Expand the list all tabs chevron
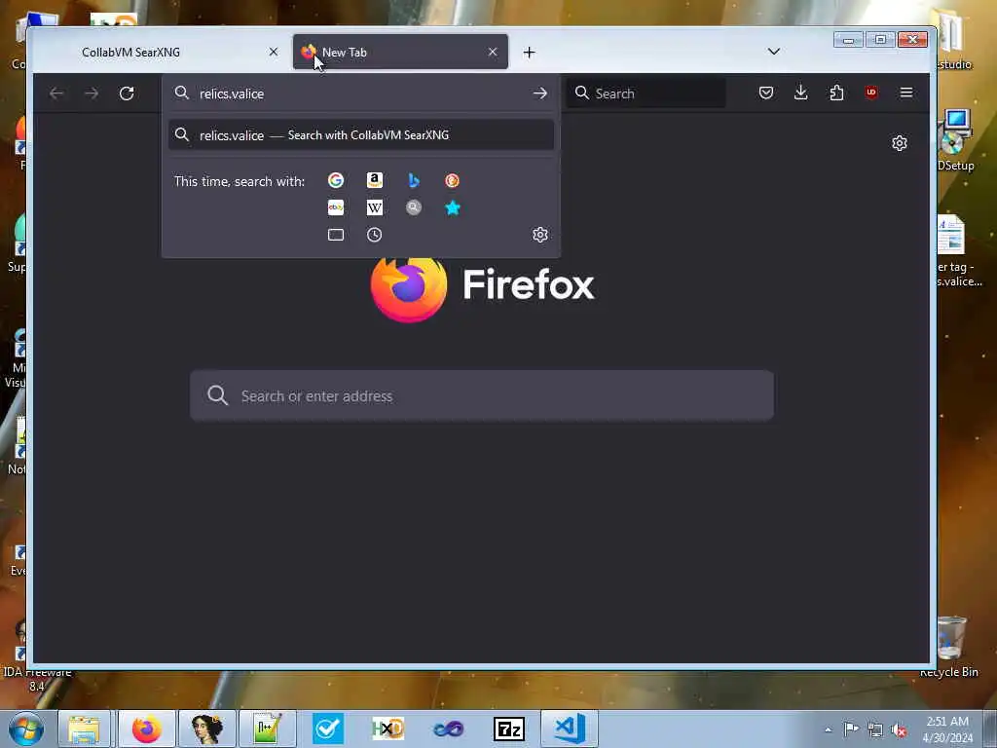997x748 pixels. 773,52
